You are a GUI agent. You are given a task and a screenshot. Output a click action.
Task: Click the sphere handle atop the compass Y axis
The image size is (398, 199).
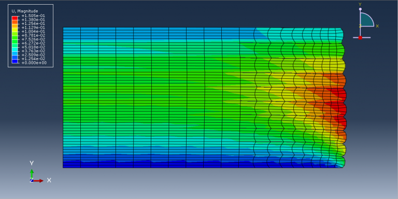click(x=360, y=9)
